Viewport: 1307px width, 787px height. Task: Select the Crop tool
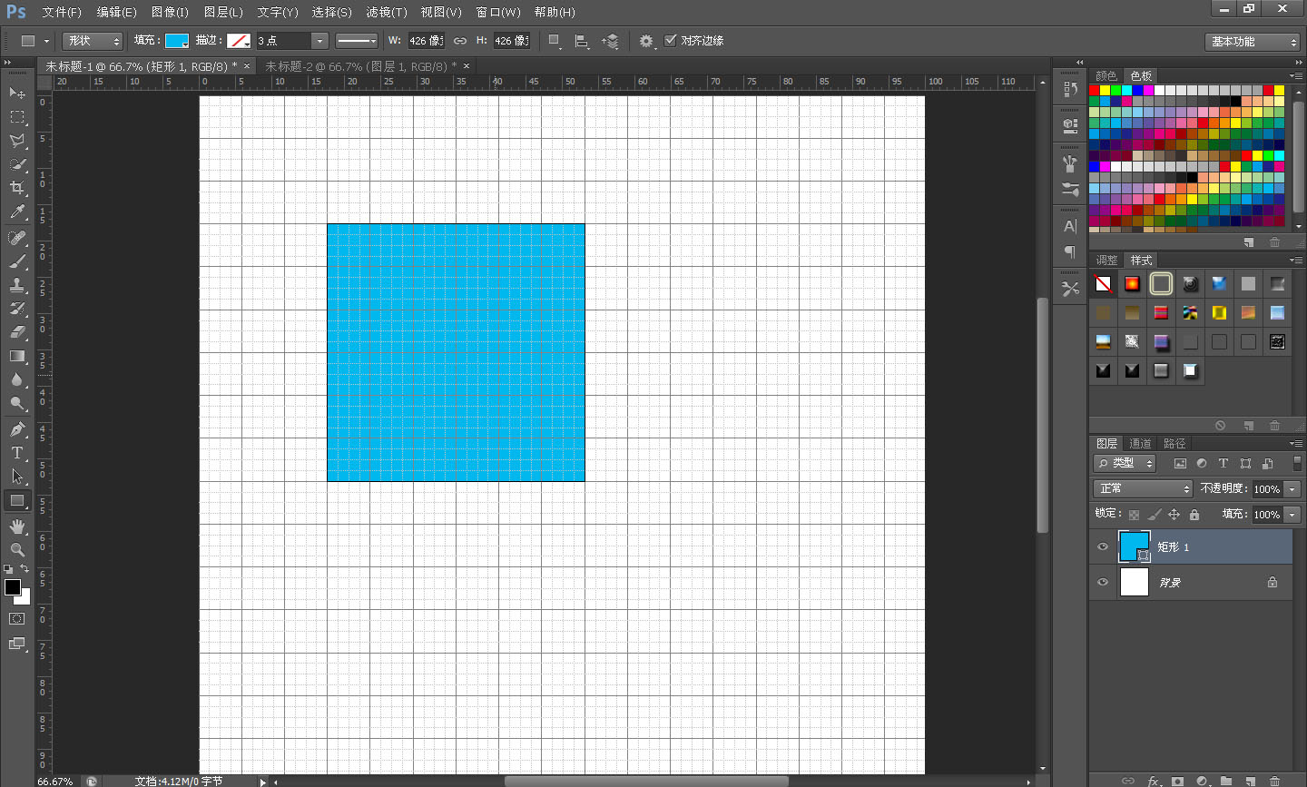coord(17,188)
